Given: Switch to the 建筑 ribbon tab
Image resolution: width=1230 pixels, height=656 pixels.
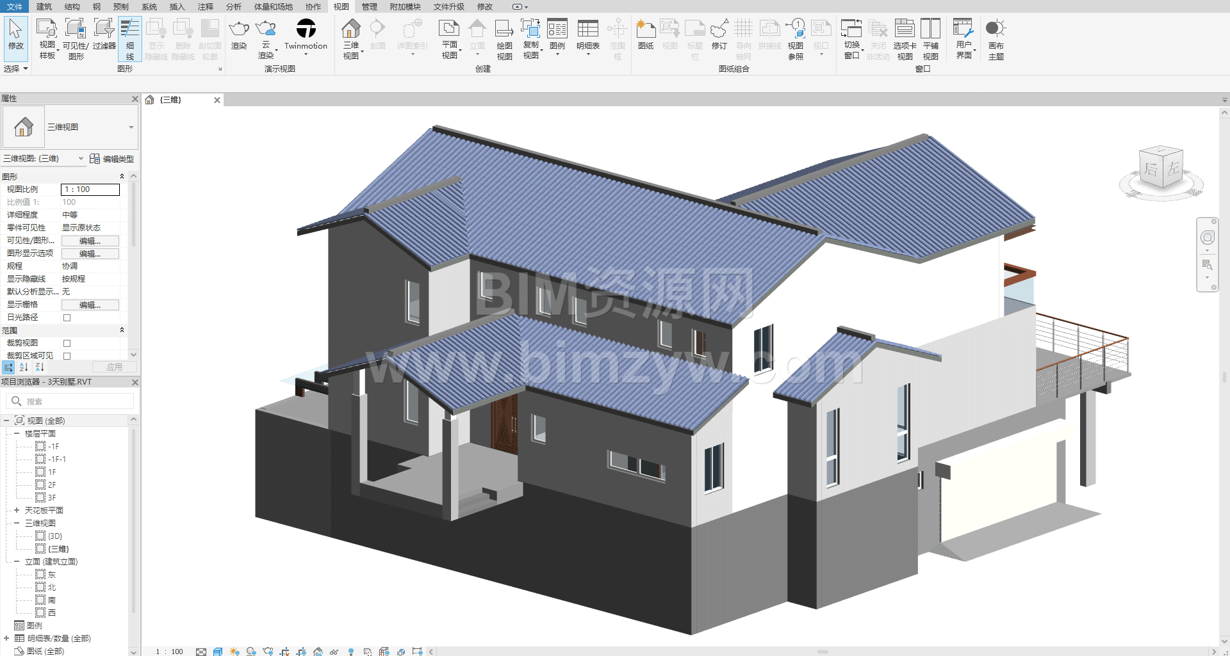Looking at the screenshot, I should [44, 6].
